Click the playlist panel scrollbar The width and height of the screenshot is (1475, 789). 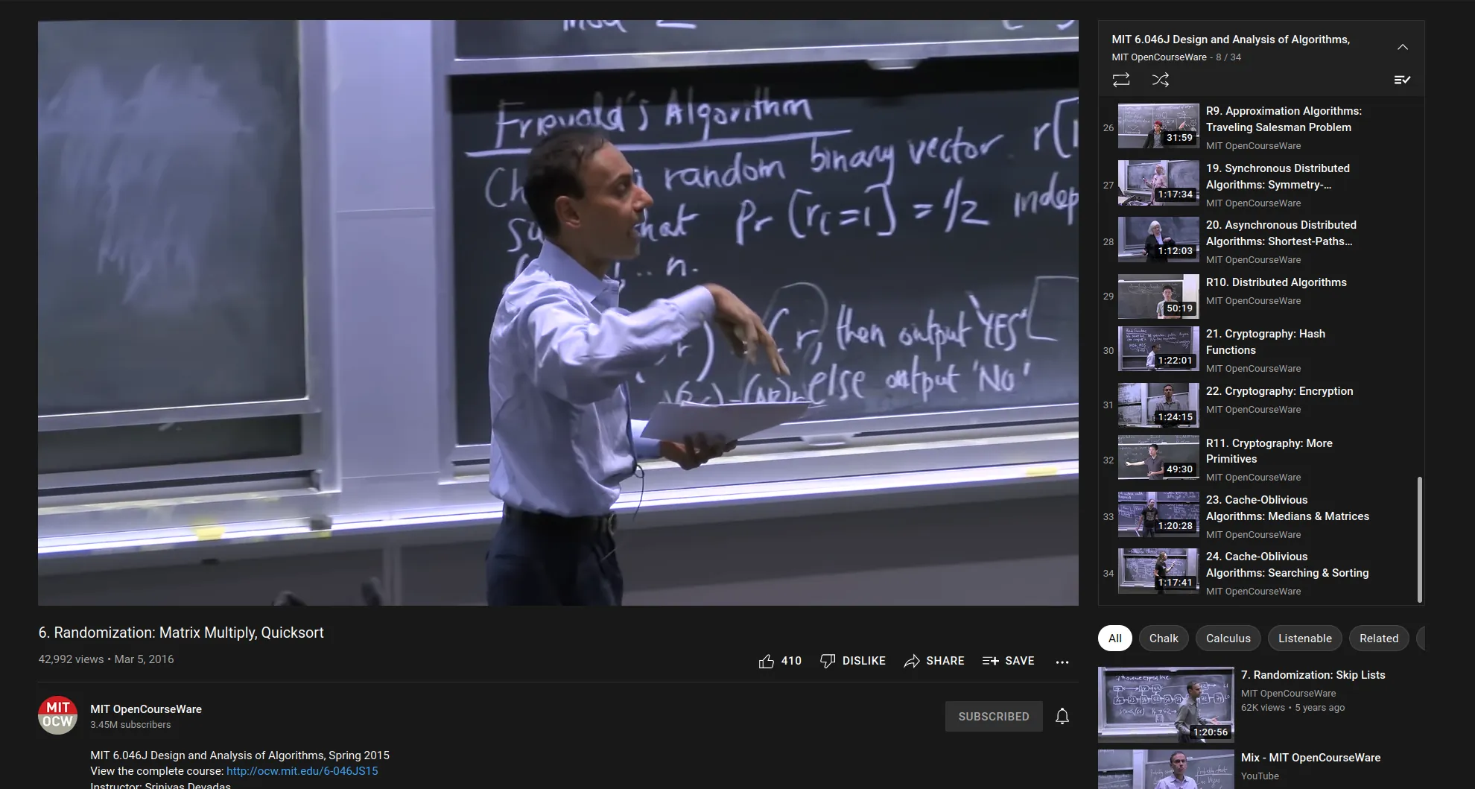(x=1419, y=536)
